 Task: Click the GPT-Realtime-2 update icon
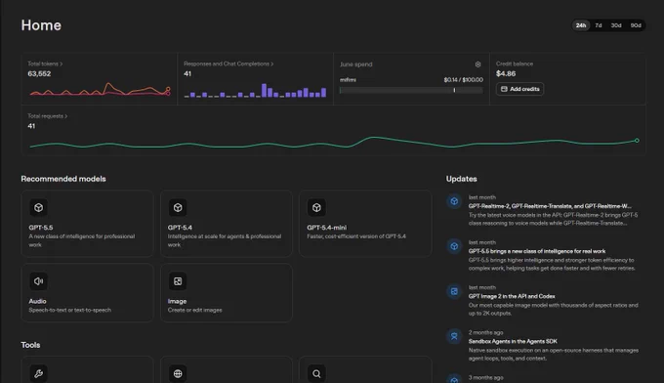(x=454, y=201)
